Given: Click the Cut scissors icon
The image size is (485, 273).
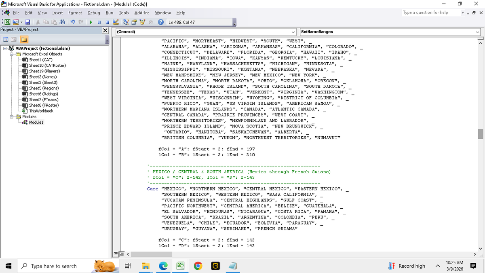Looking at the screenshot, I should 38,22.
